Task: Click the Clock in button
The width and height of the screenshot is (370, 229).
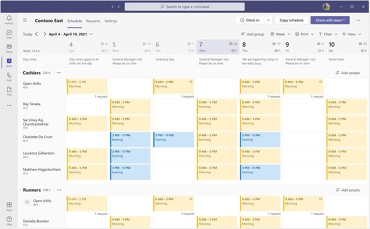Action: coord(250,20)
